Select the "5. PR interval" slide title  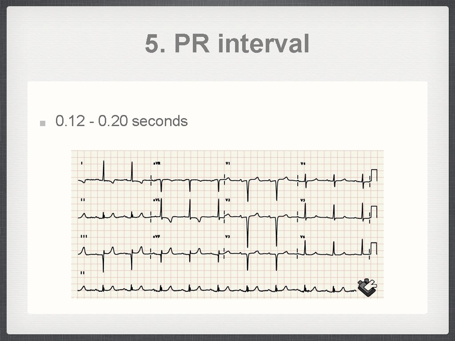pos(227,44)
